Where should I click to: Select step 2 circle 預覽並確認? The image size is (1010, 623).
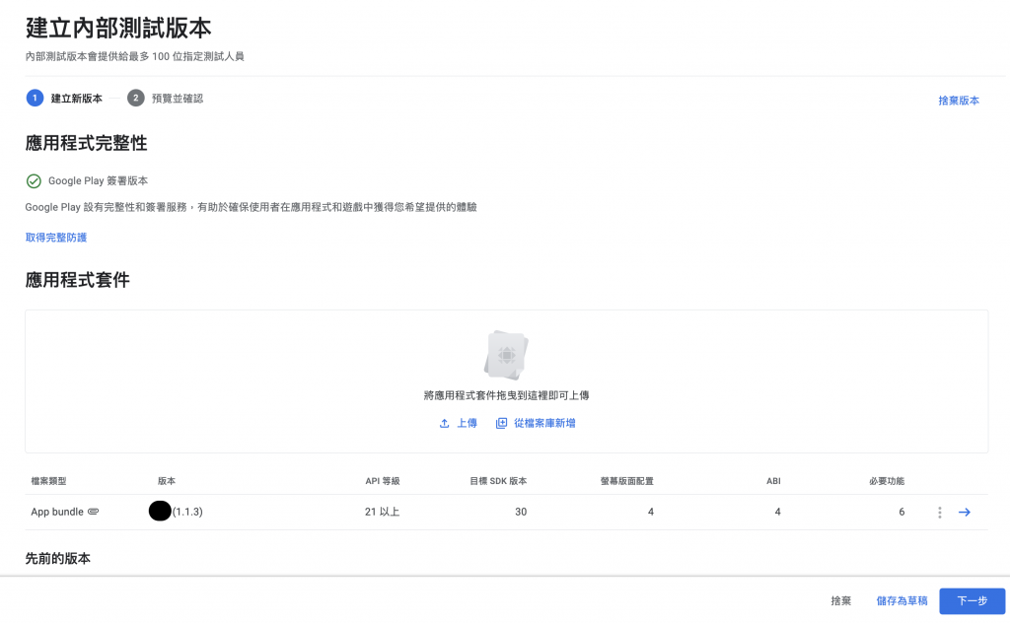pyautogui.click(x=135, y=98)
